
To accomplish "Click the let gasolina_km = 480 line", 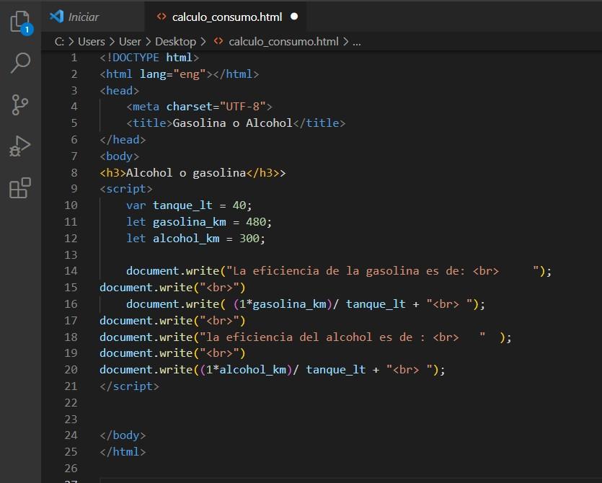I will pyautogui.click(x=199, y=222).
